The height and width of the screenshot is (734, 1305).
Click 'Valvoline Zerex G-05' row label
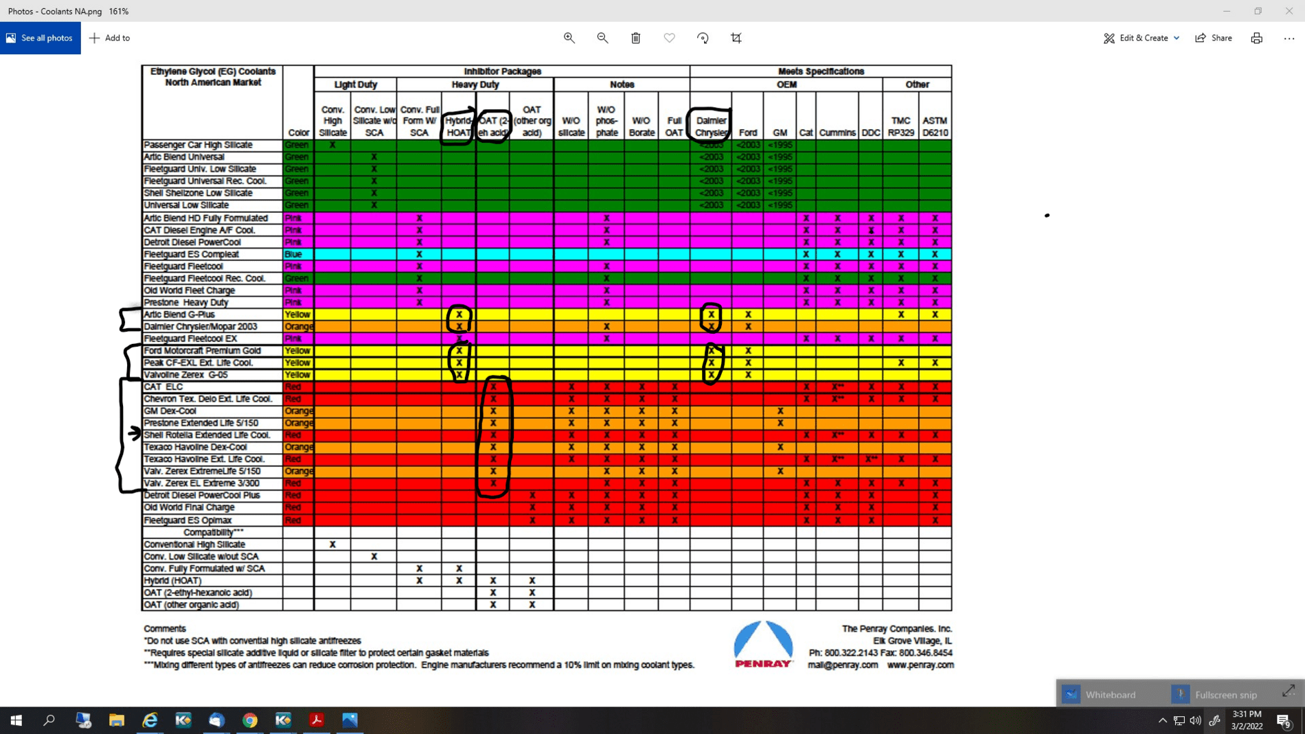tap(185, 375)
